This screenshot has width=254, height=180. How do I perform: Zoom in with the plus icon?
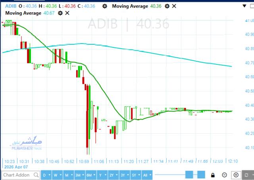click(x=236, y=175)
